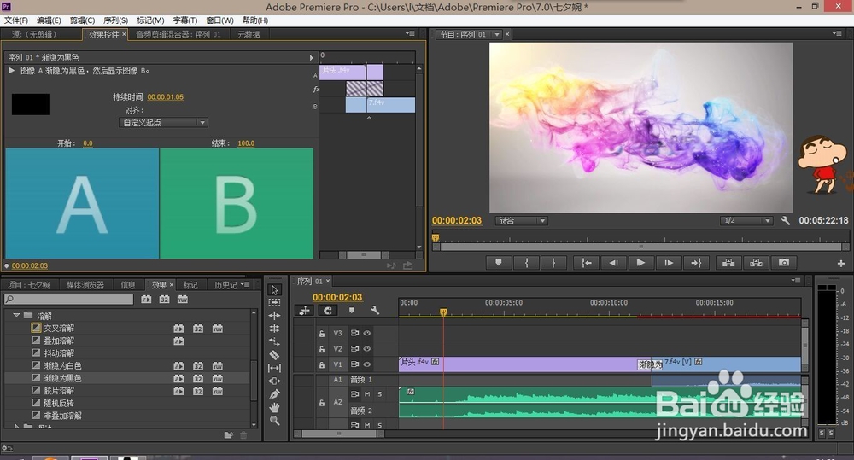The image size is (854, 460).
Task: Click the duration value 00:00:01:05
Action: [165, 97]
